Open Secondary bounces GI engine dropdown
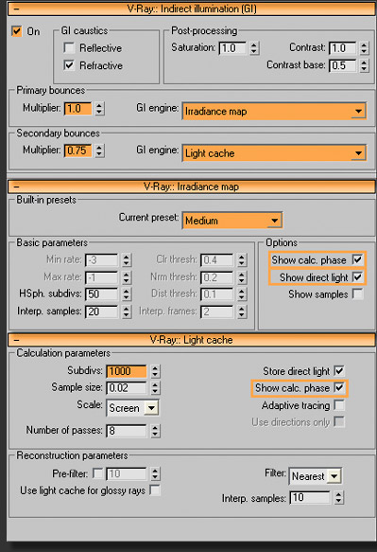Image resolution: width=377 pixels, height=552 pixels. (274, 153)
